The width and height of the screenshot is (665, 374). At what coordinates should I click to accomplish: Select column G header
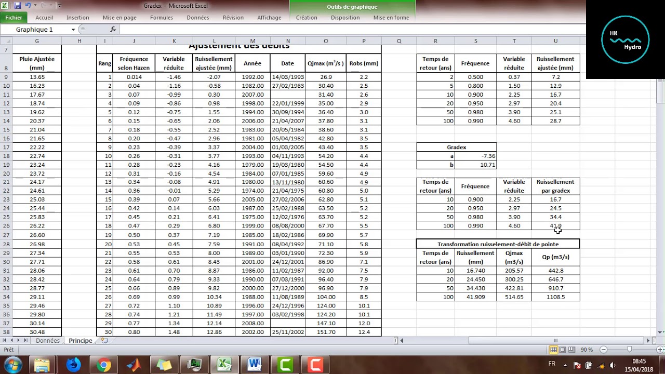coord(37,41)
